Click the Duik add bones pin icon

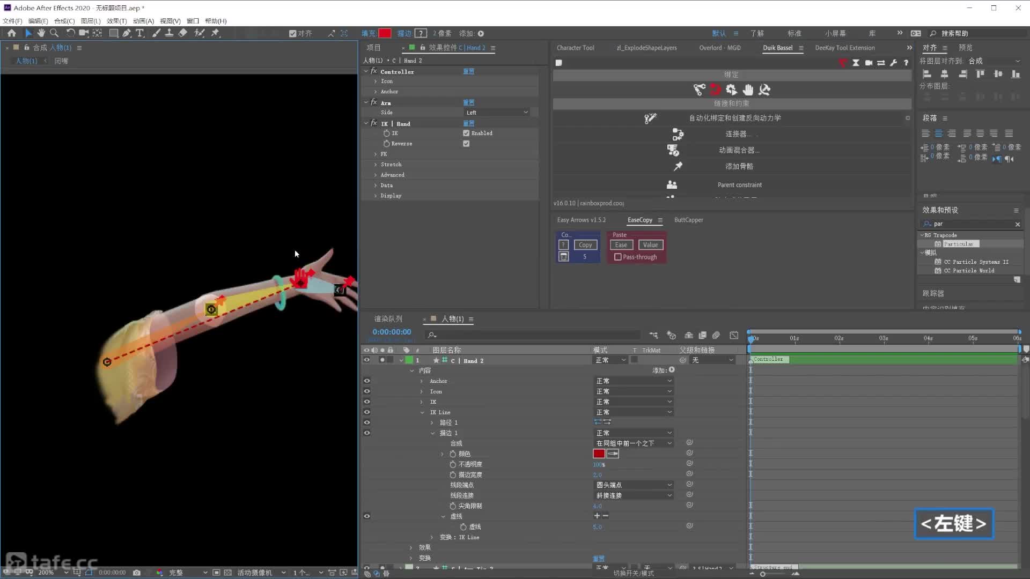click(x=678, y=166)
